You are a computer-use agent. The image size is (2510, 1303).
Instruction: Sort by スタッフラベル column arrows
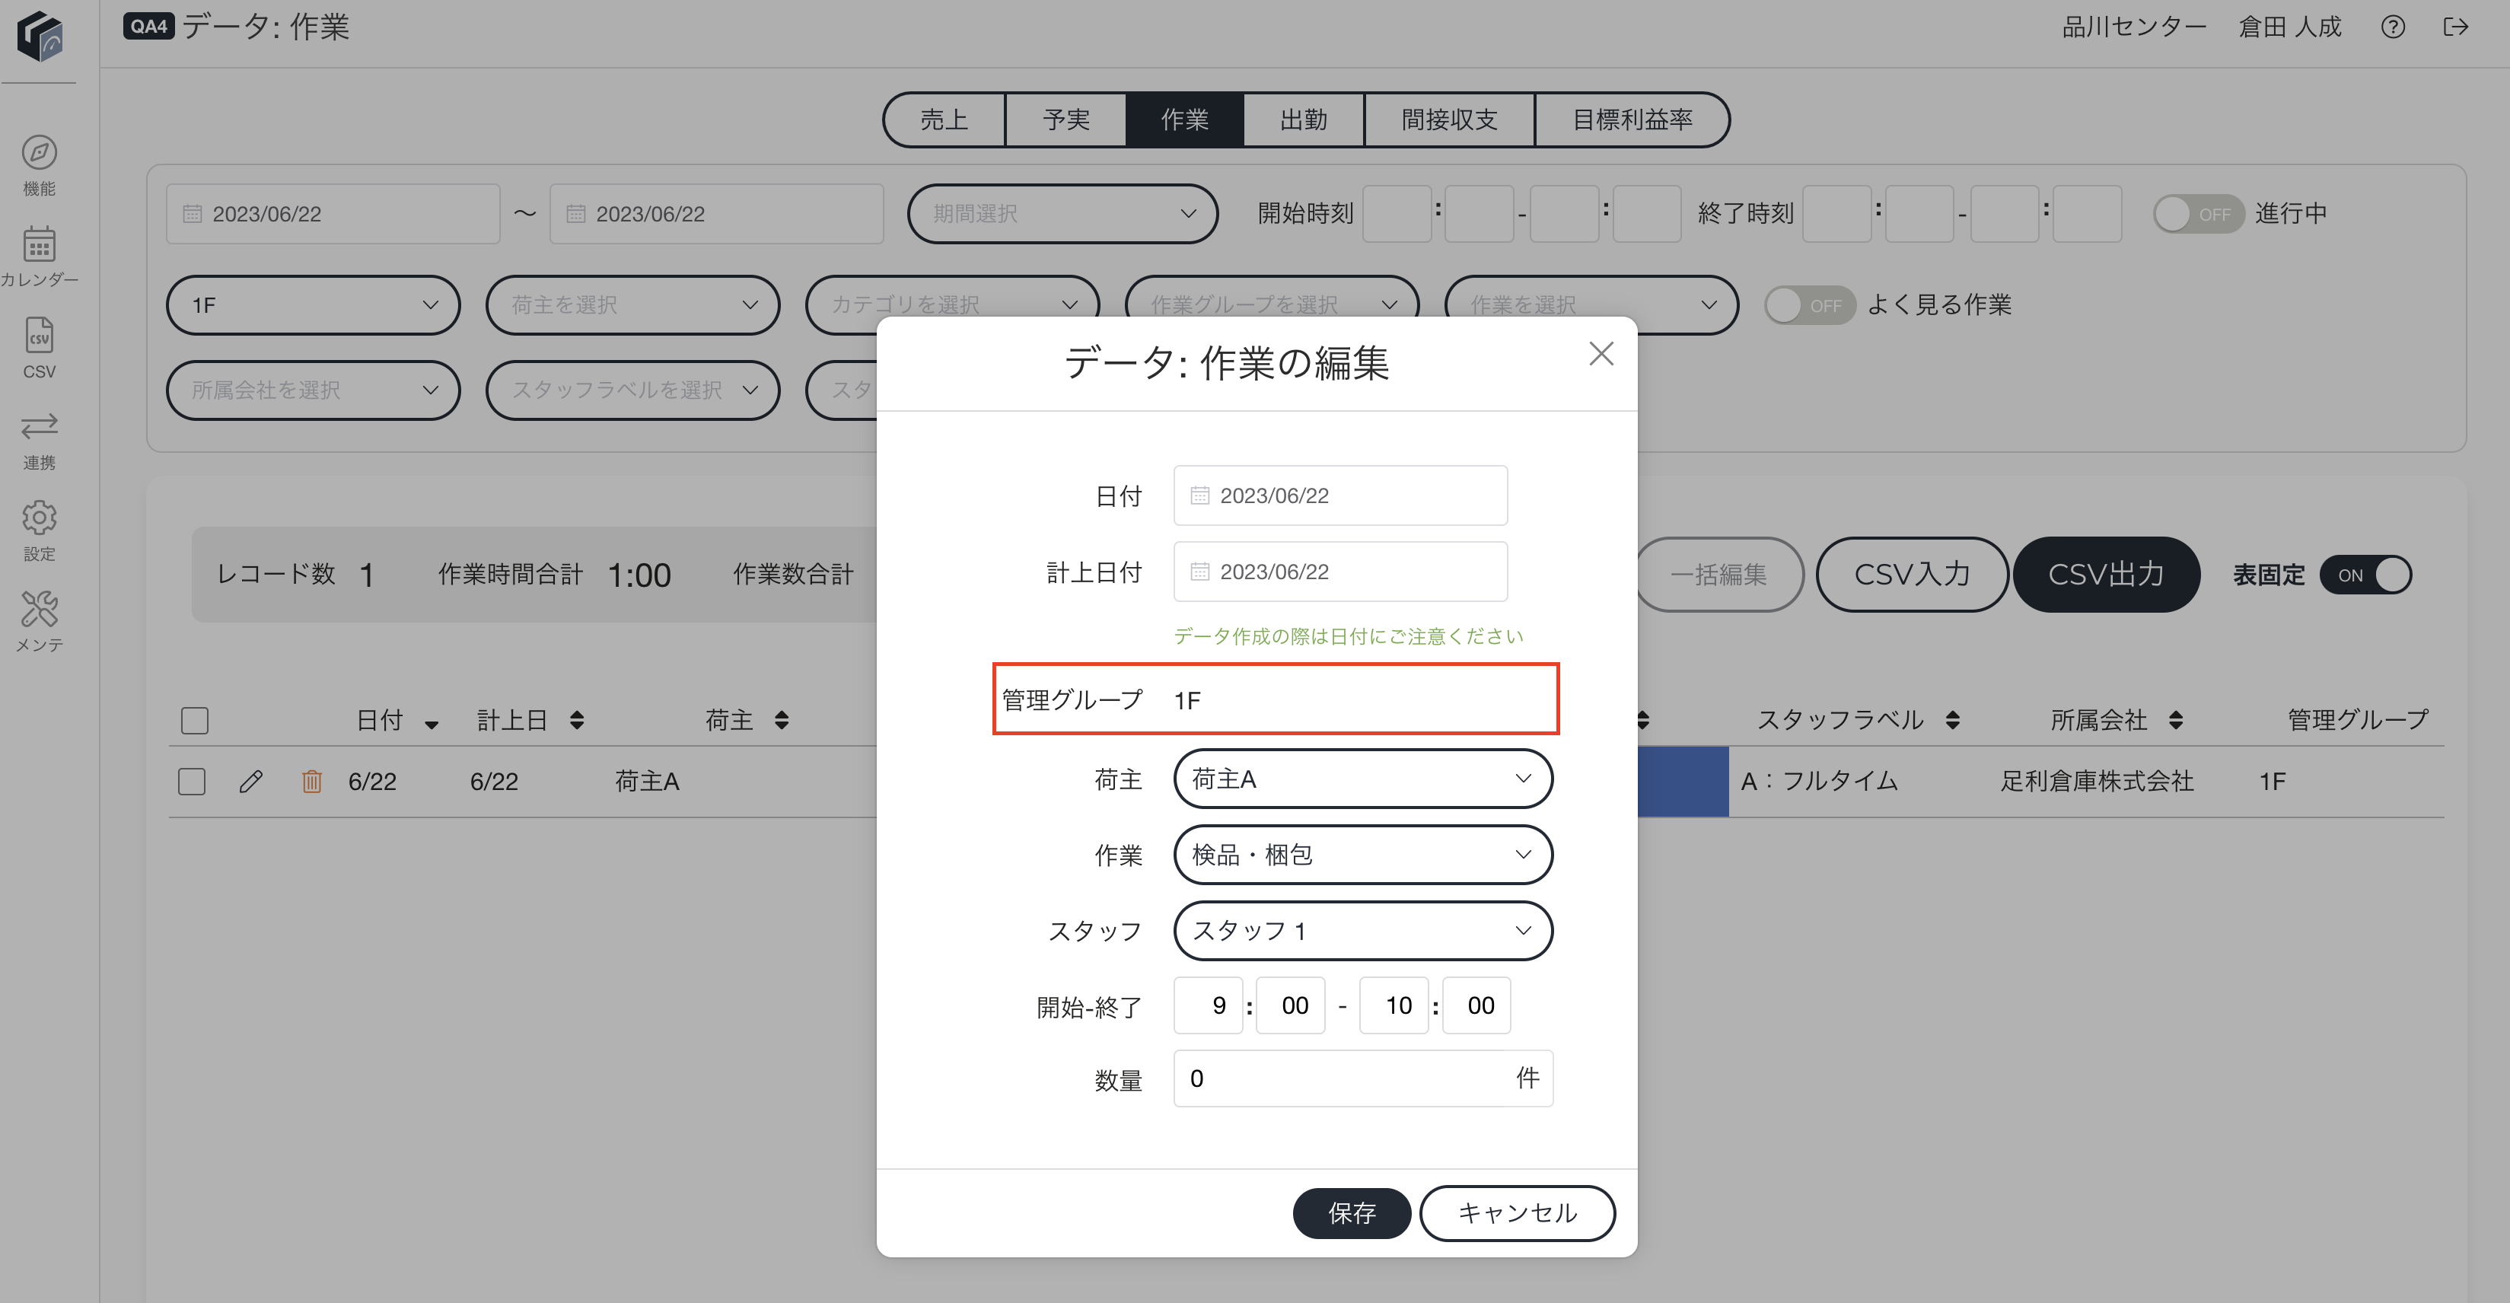point(1951,720)
